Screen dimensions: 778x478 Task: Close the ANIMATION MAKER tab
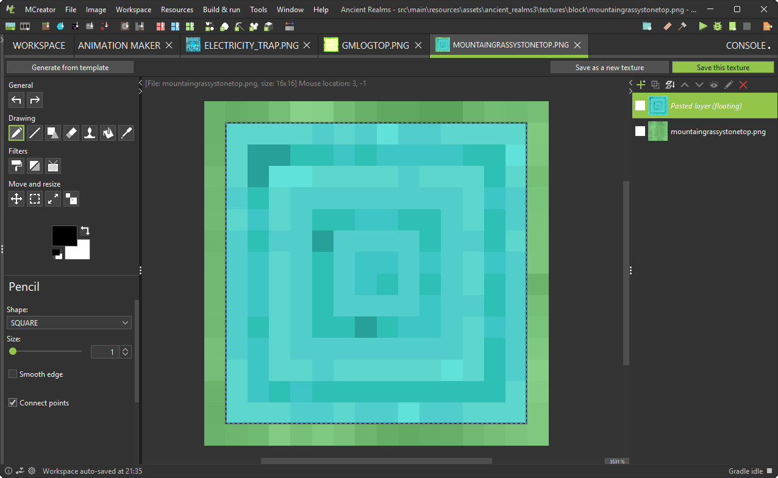(169, 46)
